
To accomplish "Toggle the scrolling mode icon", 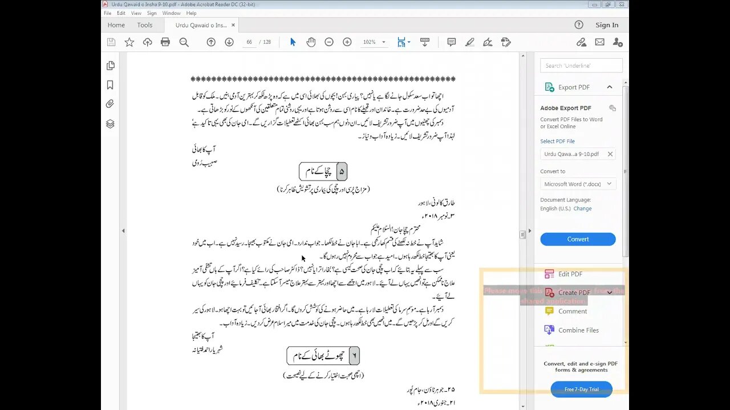I will [x=424, y=42].
